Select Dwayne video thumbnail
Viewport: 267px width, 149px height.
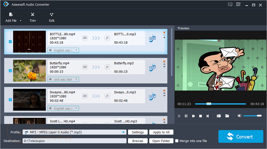coord(29,100)
